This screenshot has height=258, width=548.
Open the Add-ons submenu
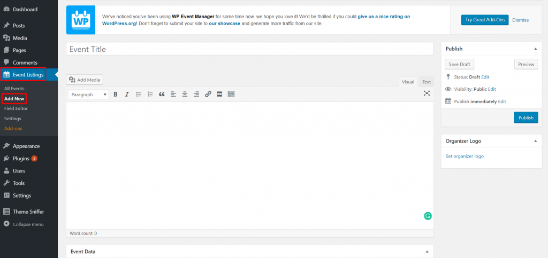13,128
